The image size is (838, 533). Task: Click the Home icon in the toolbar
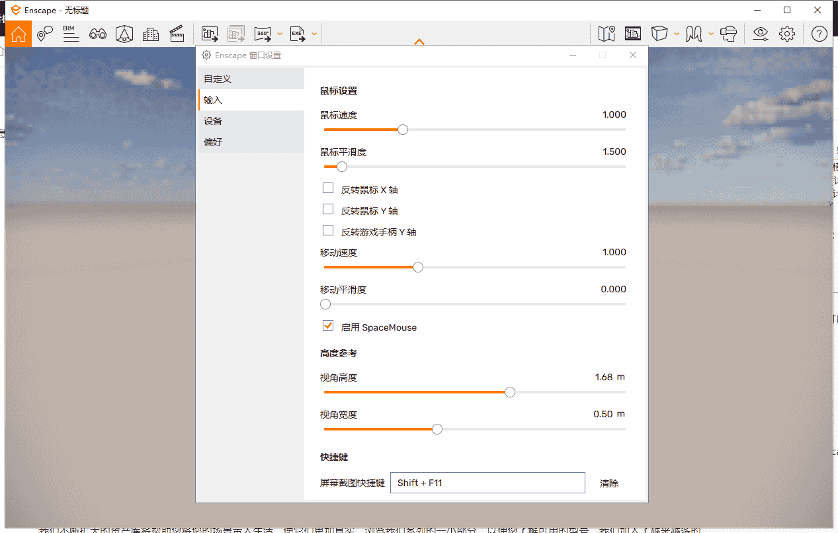pyautogui.click(x=19, y=34)
